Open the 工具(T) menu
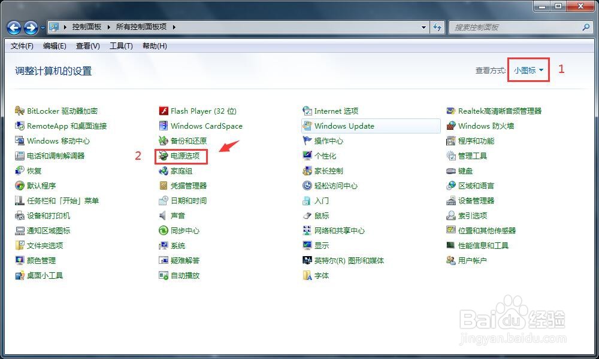 [121, 46]
